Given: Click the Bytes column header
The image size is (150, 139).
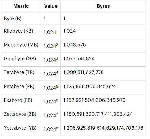Looking at the screenshot, I should [103, 6].
